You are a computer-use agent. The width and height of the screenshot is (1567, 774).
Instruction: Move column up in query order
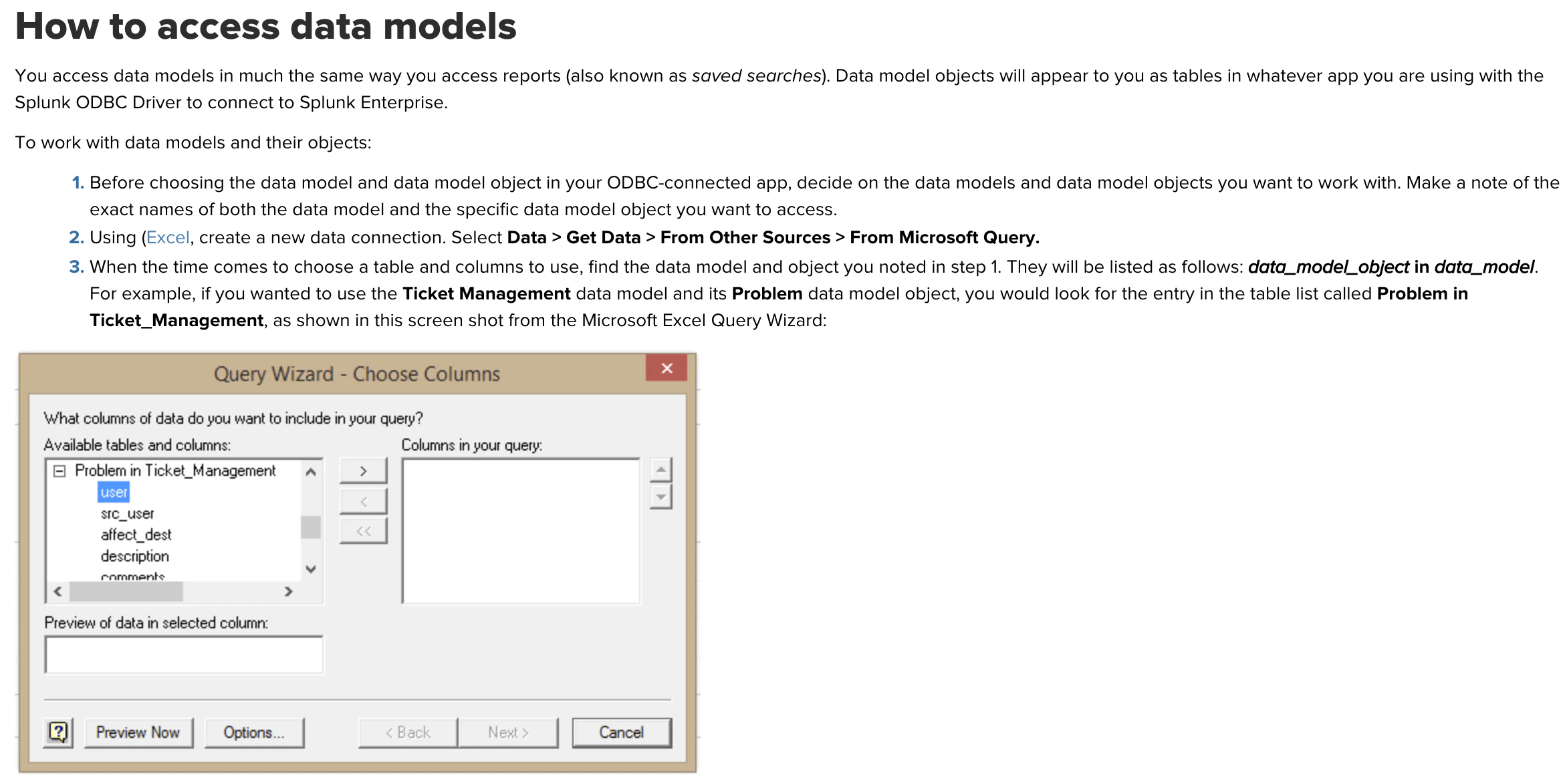[x=660, y=470]
